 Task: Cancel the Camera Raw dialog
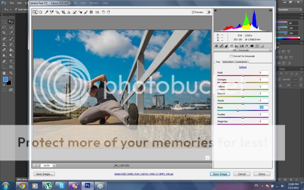pos(242,174)
